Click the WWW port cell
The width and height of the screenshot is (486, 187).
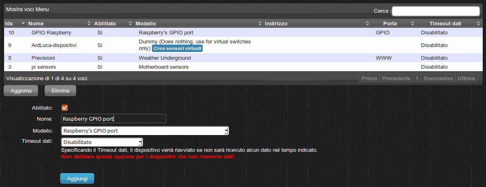pos(384,58)
